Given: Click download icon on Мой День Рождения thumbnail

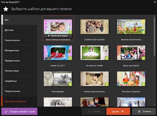Looking at the screenshot, I should pyautogui.click(x=144, y=84).
